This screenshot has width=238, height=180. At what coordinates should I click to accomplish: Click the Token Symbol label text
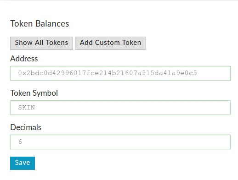34,93
